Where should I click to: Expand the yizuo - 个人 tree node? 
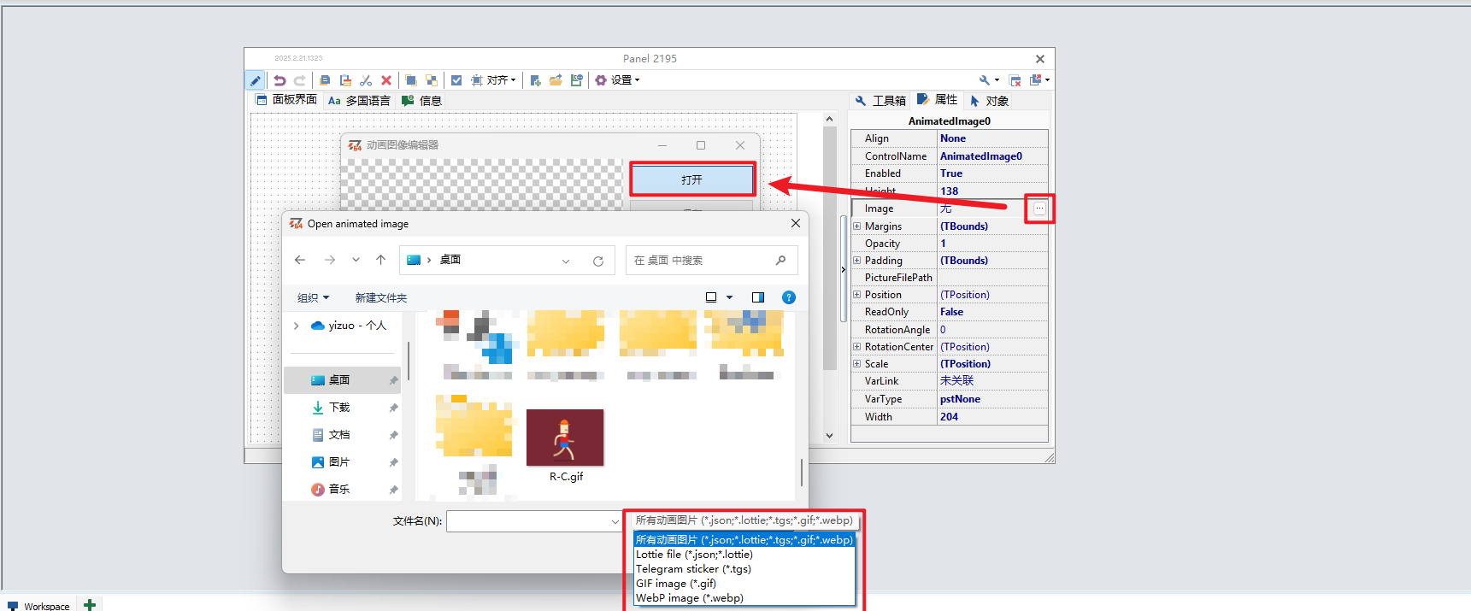coord(297,326)
